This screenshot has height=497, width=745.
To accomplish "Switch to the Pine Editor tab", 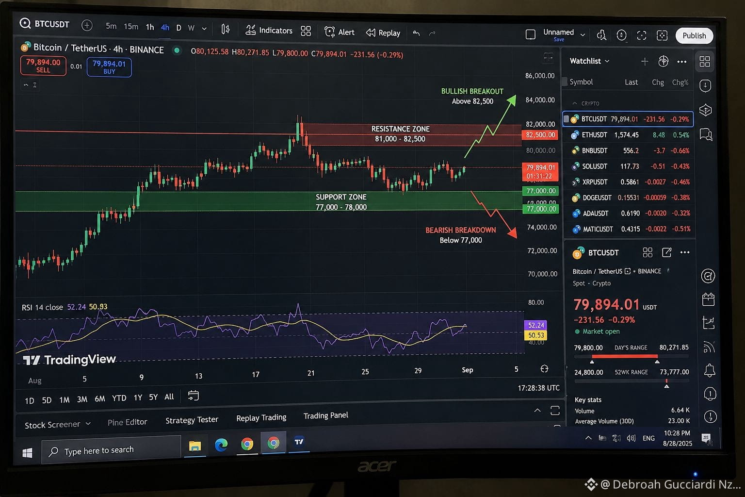I will click(127, 422).
